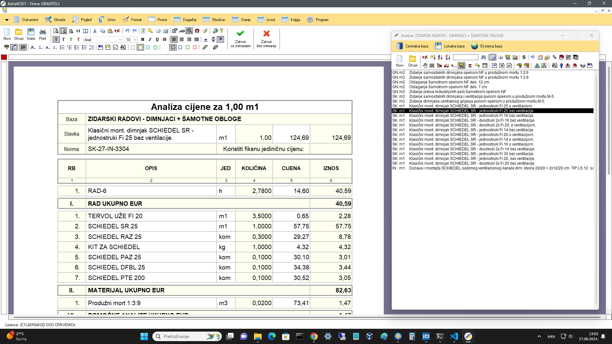Click Novi button in main toolbar
The image size is (612, 344).
tap(7, 34)
